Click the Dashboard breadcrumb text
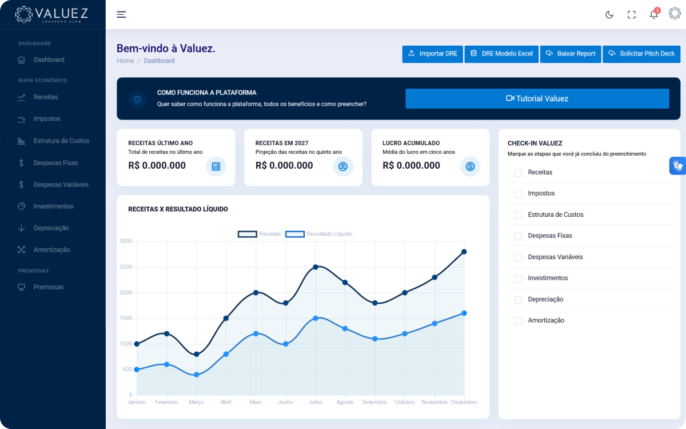The height and width of the screenshot is (429, 686). click(159, 61)
